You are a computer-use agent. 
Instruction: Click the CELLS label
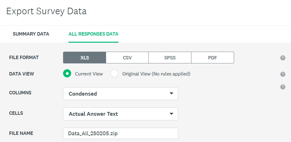pyautogui.click(x=16, y=113)
